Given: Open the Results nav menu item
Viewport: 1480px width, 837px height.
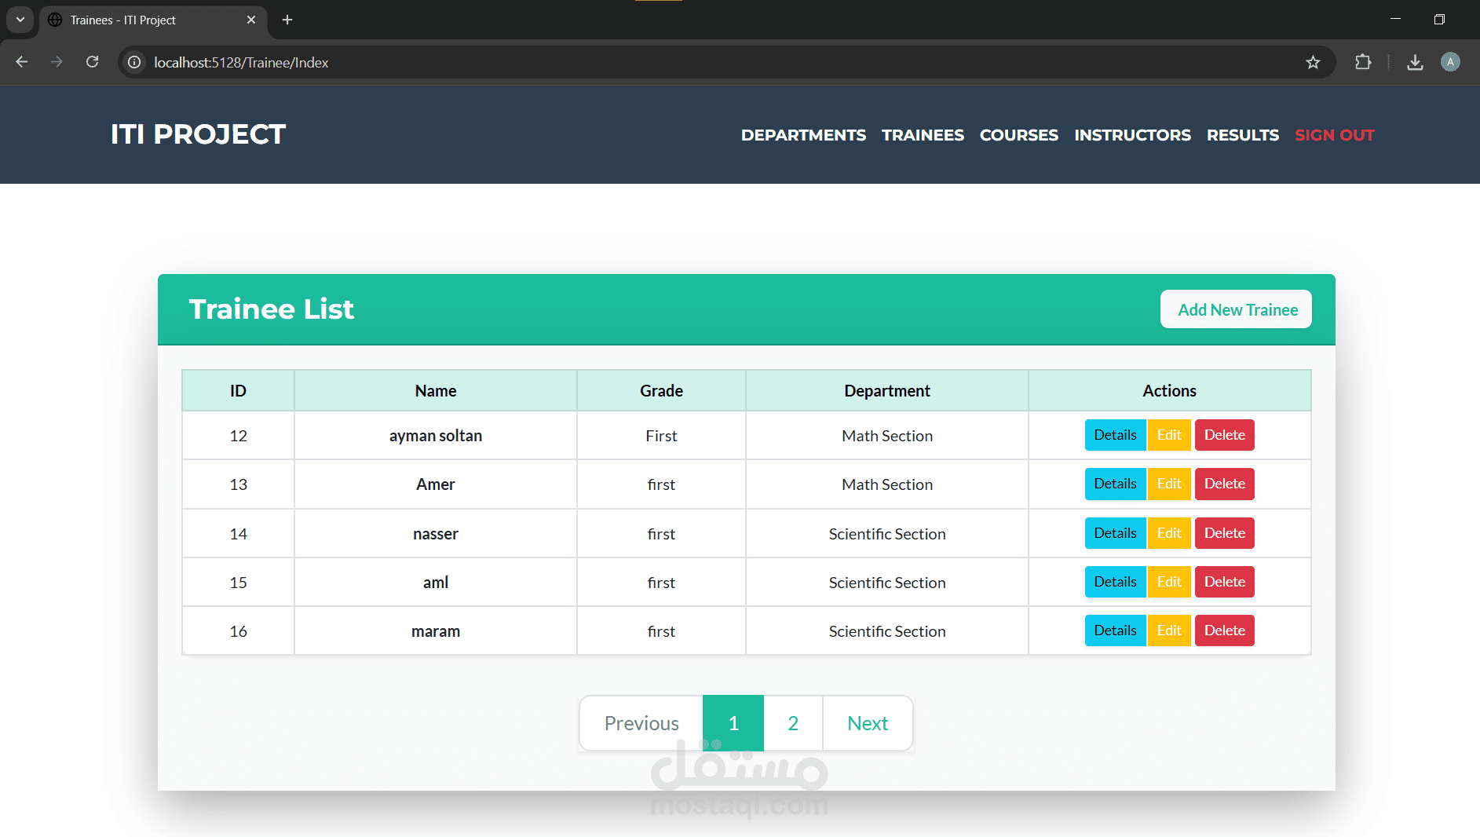Looking at the screenshot, I should [x=1243, y=135].
